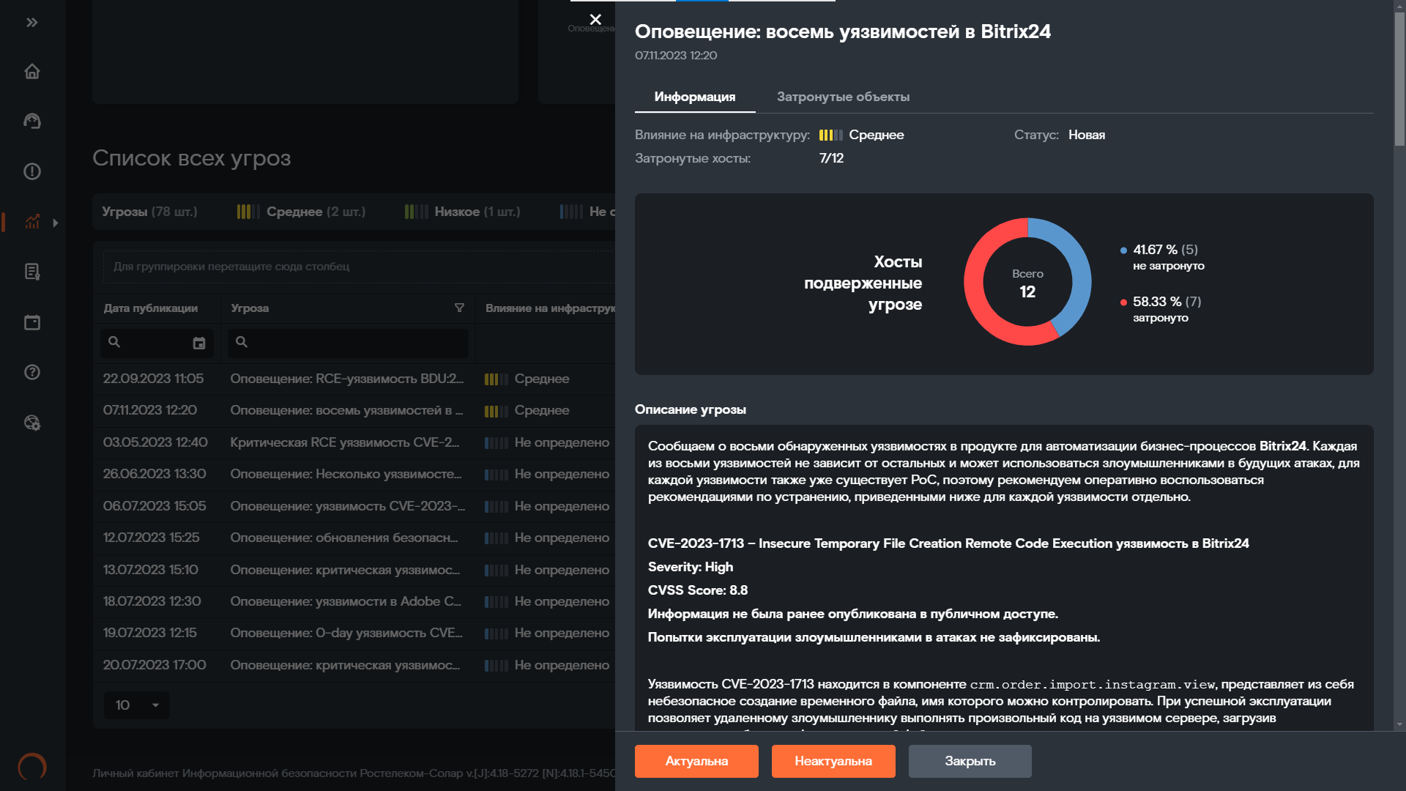The width and height of the screenshot is (1406, 791).
Task: Open the analytics chart icon
Action: point(32,221)
